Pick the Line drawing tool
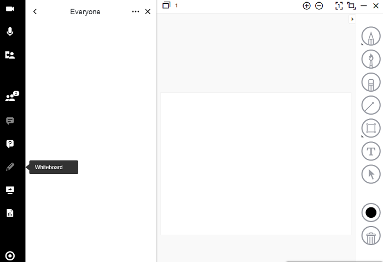The height and width of the screenshot is (262, 383). [x=371, y=105]
